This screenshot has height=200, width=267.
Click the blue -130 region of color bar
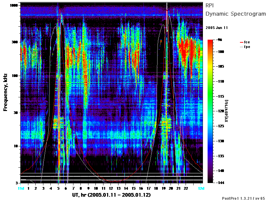tap(210, 141)
